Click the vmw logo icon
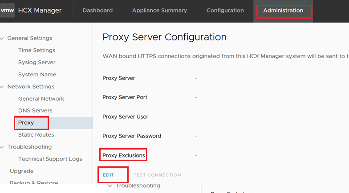The image size is (349, 193). coord(7,11)
